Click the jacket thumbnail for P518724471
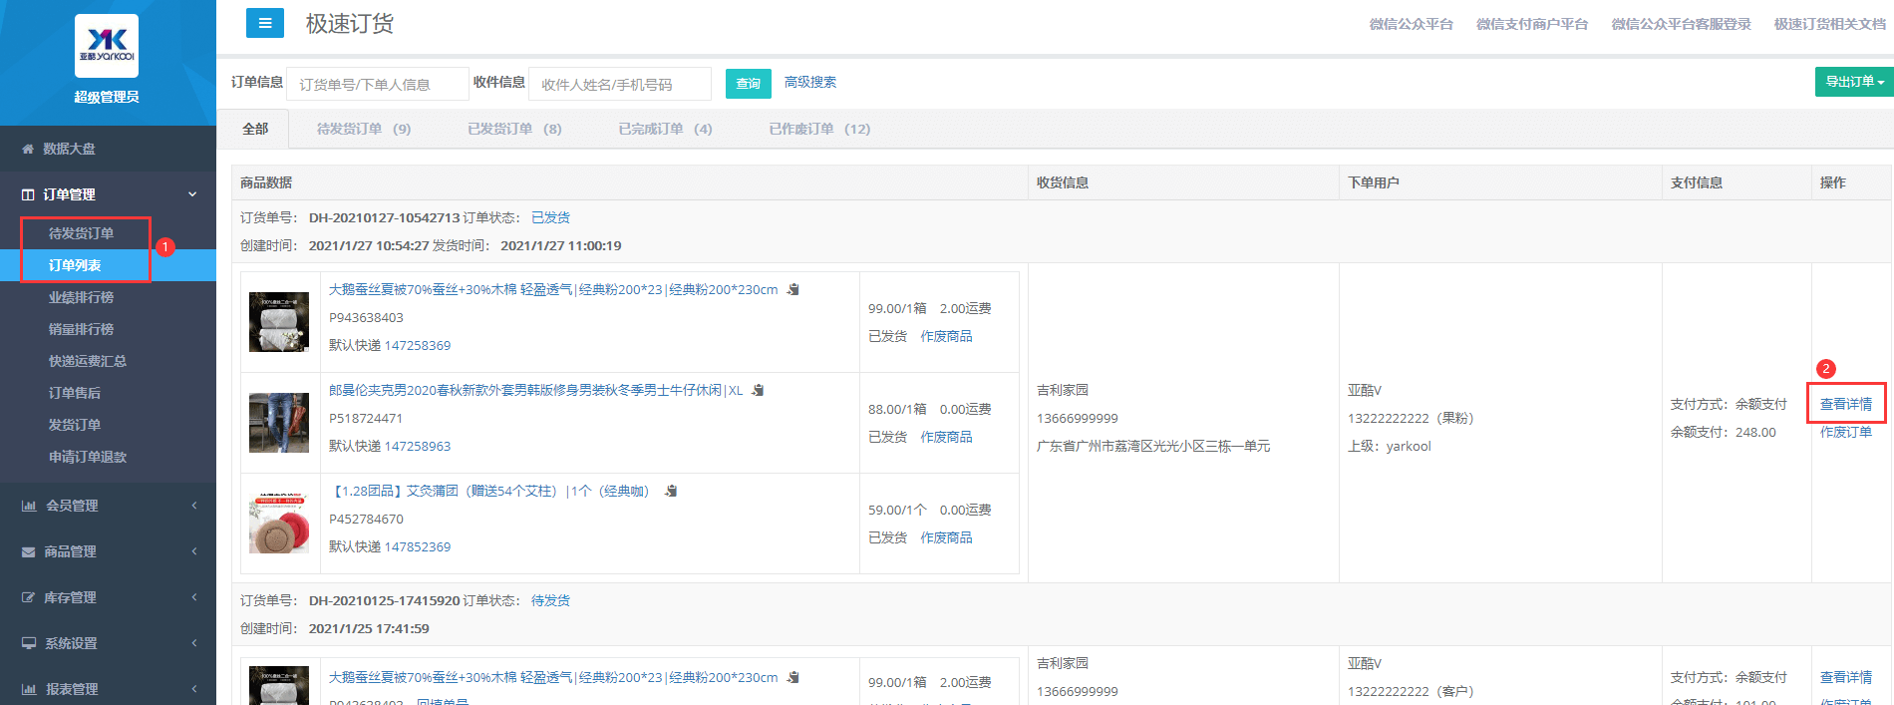 pyautogui.click(x=279, y=423)
